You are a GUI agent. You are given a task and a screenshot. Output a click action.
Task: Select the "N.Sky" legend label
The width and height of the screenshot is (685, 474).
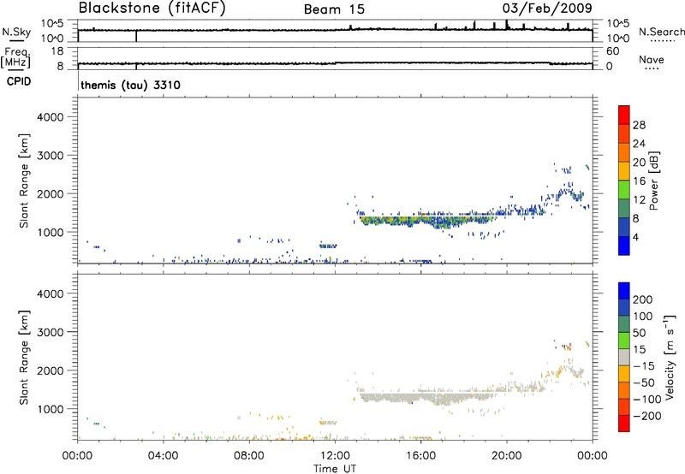(16, 32)
